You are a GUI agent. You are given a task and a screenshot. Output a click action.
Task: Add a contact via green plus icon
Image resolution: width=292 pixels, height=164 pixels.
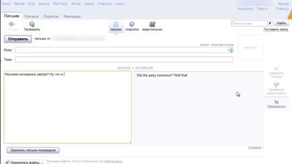pyautogui.click(x=230, y=50)
